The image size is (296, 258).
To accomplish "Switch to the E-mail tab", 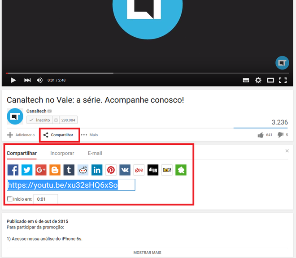I will coord(95,153).
